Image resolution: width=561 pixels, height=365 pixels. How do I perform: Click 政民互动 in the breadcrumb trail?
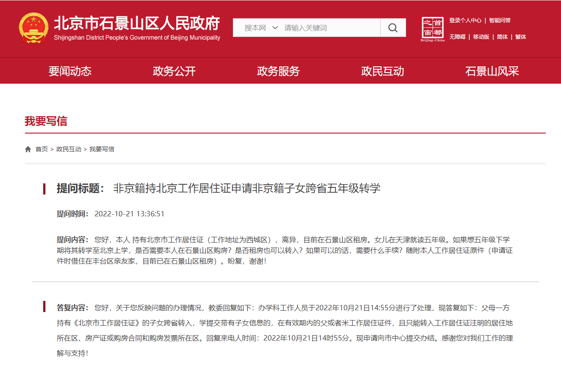69,149
